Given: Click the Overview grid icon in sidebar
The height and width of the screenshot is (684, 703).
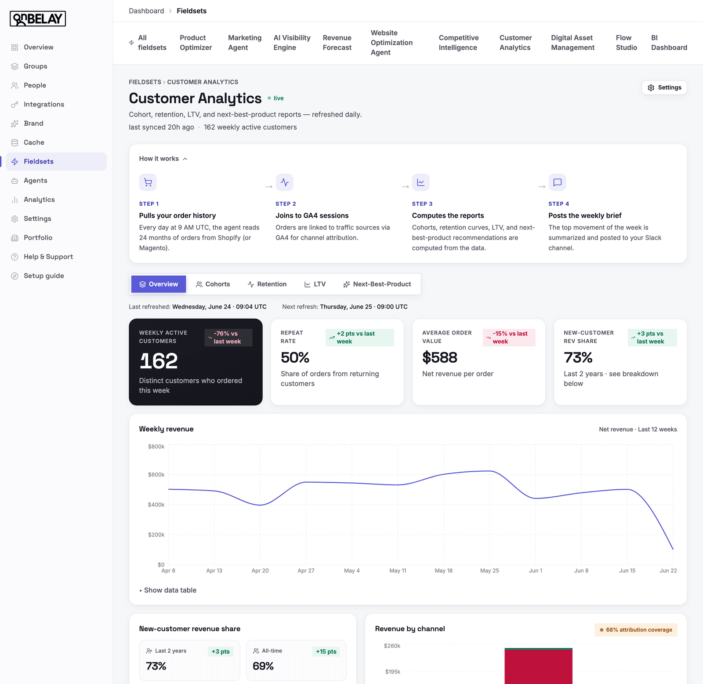Looking at the screenshot, I should tap(14, 47).
